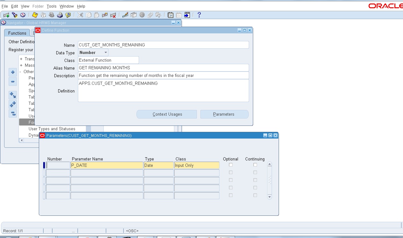Click Parameters window scrollbar up arrow
This screenshot has height=238, width=403.
click(x=270, y=165)
